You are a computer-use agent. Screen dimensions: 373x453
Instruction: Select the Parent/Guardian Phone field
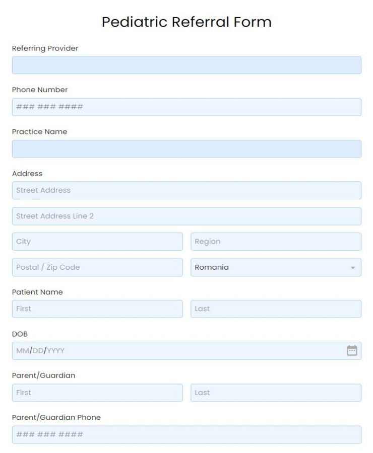click(186, 434)
